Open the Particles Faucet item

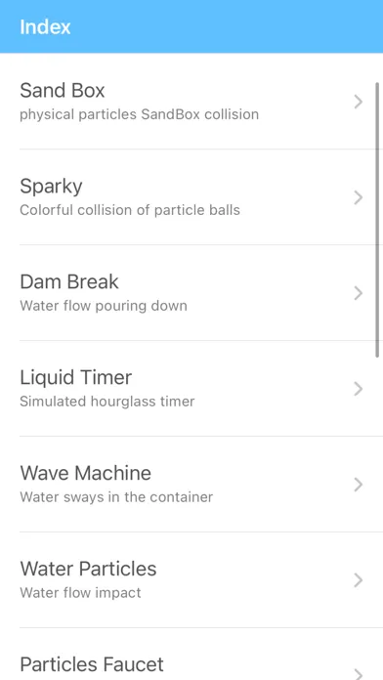point(191,654)
